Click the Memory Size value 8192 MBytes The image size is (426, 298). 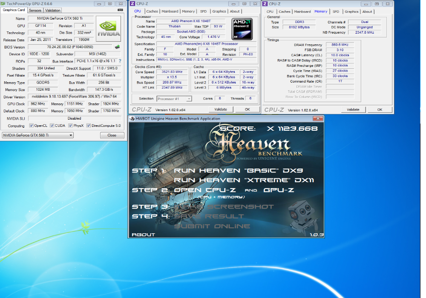pyautogui.click(x=299, y=27)
